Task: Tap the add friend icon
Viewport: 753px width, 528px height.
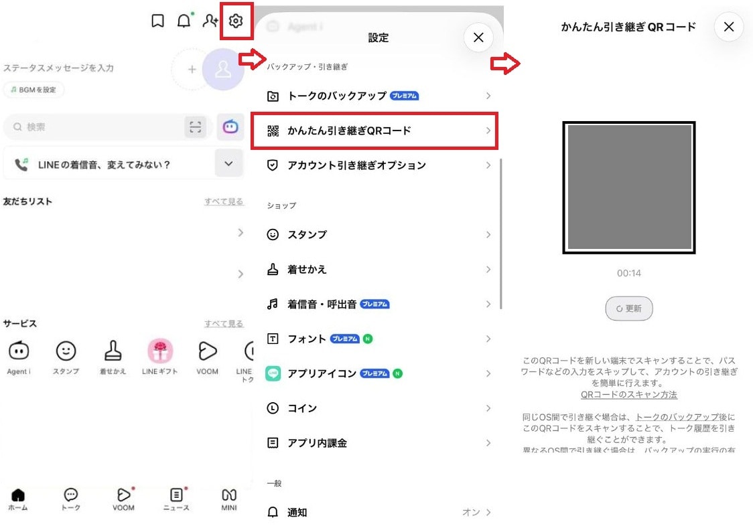Action: pos(210,21)
